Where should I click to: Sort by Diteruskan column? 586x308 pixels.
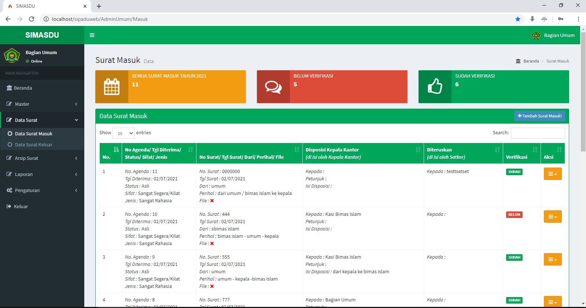[463, 153]
